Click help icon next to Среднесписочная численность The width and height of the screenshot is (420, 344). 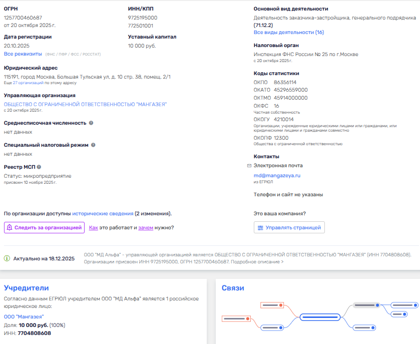pyautogui.click(x=91, y=123)
